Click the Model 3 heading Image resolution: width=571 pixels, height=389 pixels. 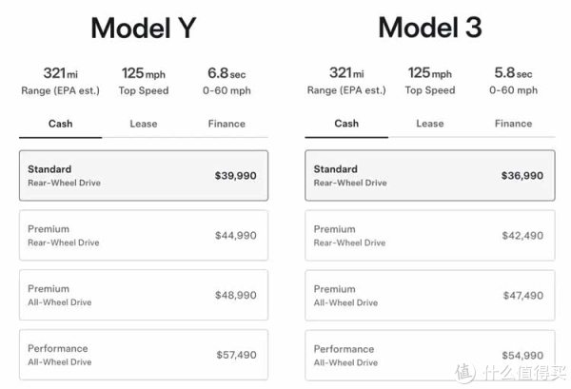(430, 29)
